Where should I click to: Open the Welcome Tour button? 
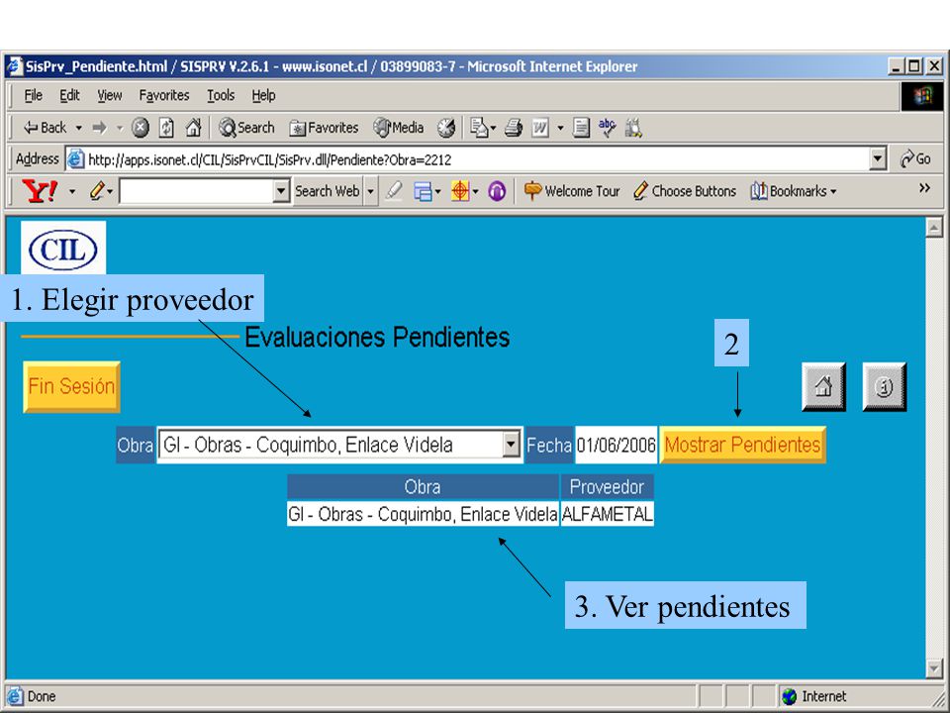pyautogui.click(x=573, y=191)
